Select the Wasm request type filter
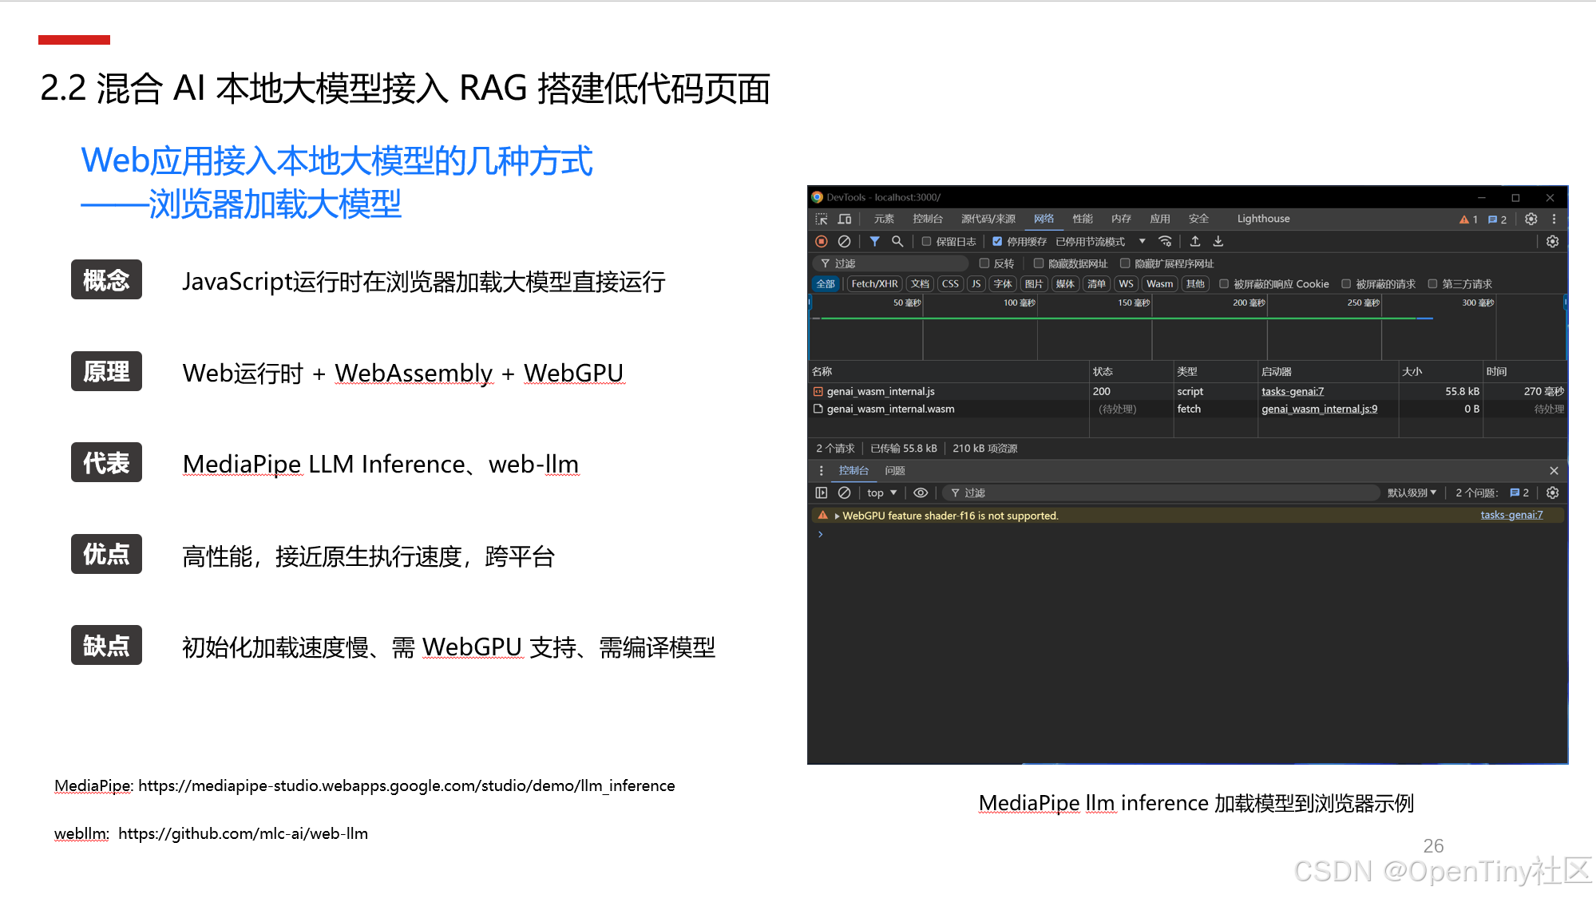 (x=1159, y=284)
